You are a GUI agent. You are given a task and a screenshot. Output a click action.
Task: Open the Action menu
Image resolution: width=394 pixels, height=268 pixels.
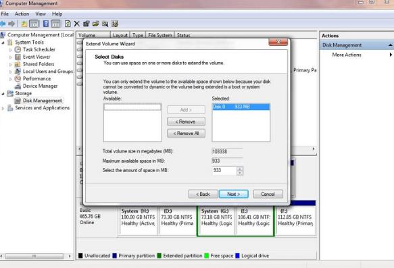tap(22, 14)
